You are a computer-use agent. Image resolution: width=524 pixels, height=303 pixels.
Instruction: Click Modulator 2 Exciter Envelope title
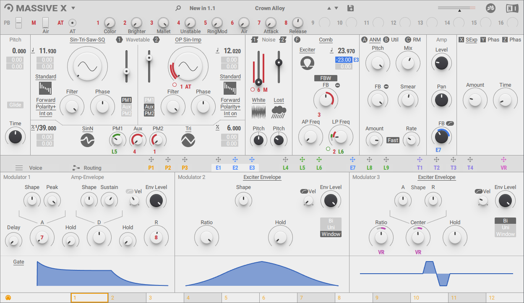[262, 177]
